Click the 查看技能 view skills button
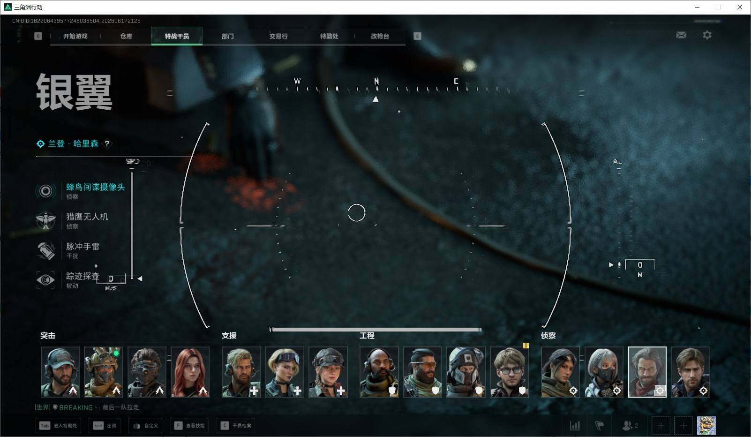The image size is (751, 437). [189, 426]
